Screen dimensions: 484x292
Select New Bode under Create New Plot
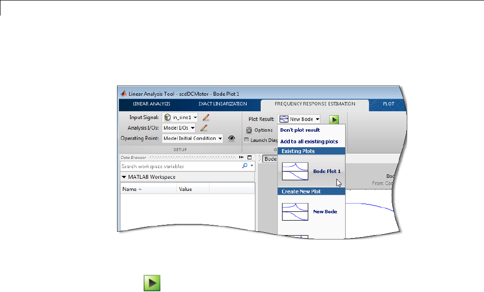(311, 212)
